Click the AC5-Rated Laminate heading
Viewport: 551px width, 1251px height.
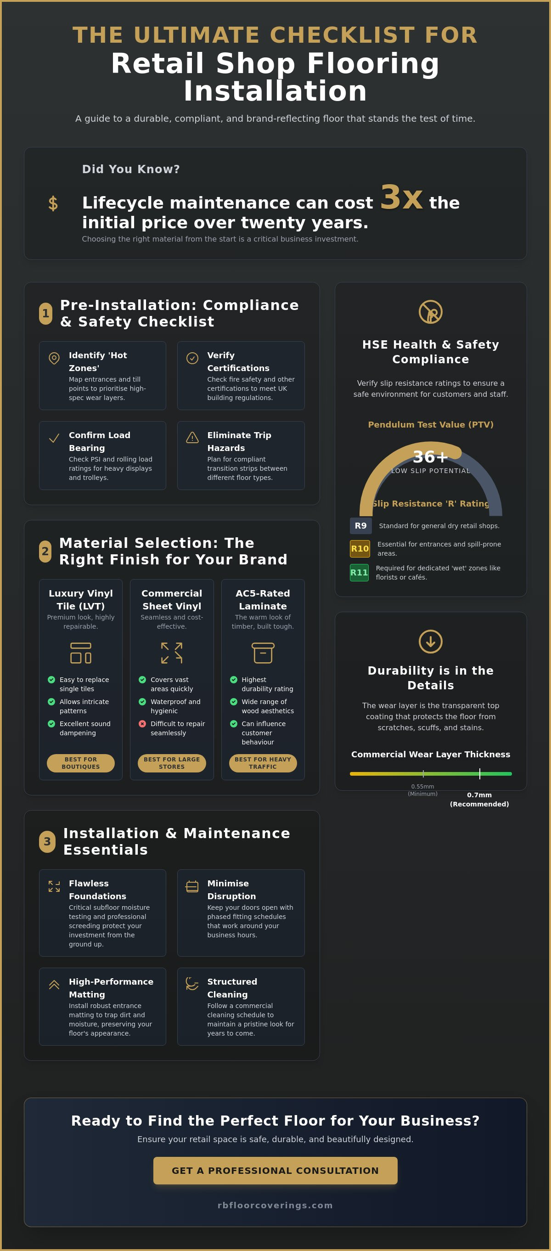pos(263,599)
